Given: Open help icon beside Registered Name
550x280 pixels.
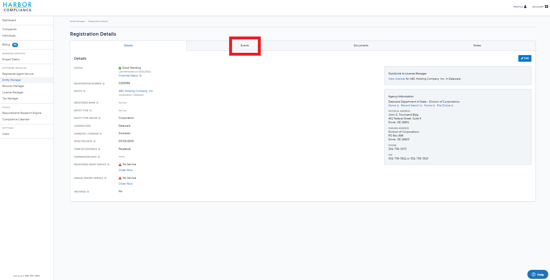Looking at the screenshot, I should 97,103.
